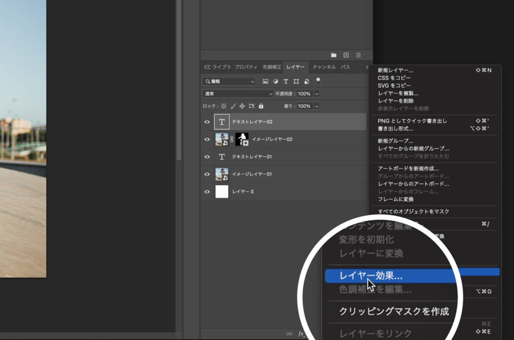The width and height of the screenshot is (514, 340).
Task: Lock position move icon
Action: click(x=242, y=106)
